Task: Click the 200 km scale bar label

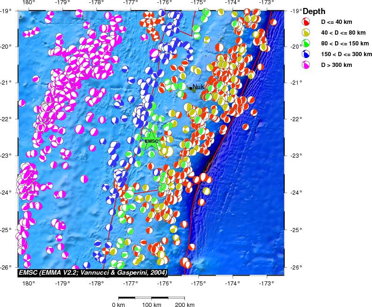Action: [x=184, y=304]
